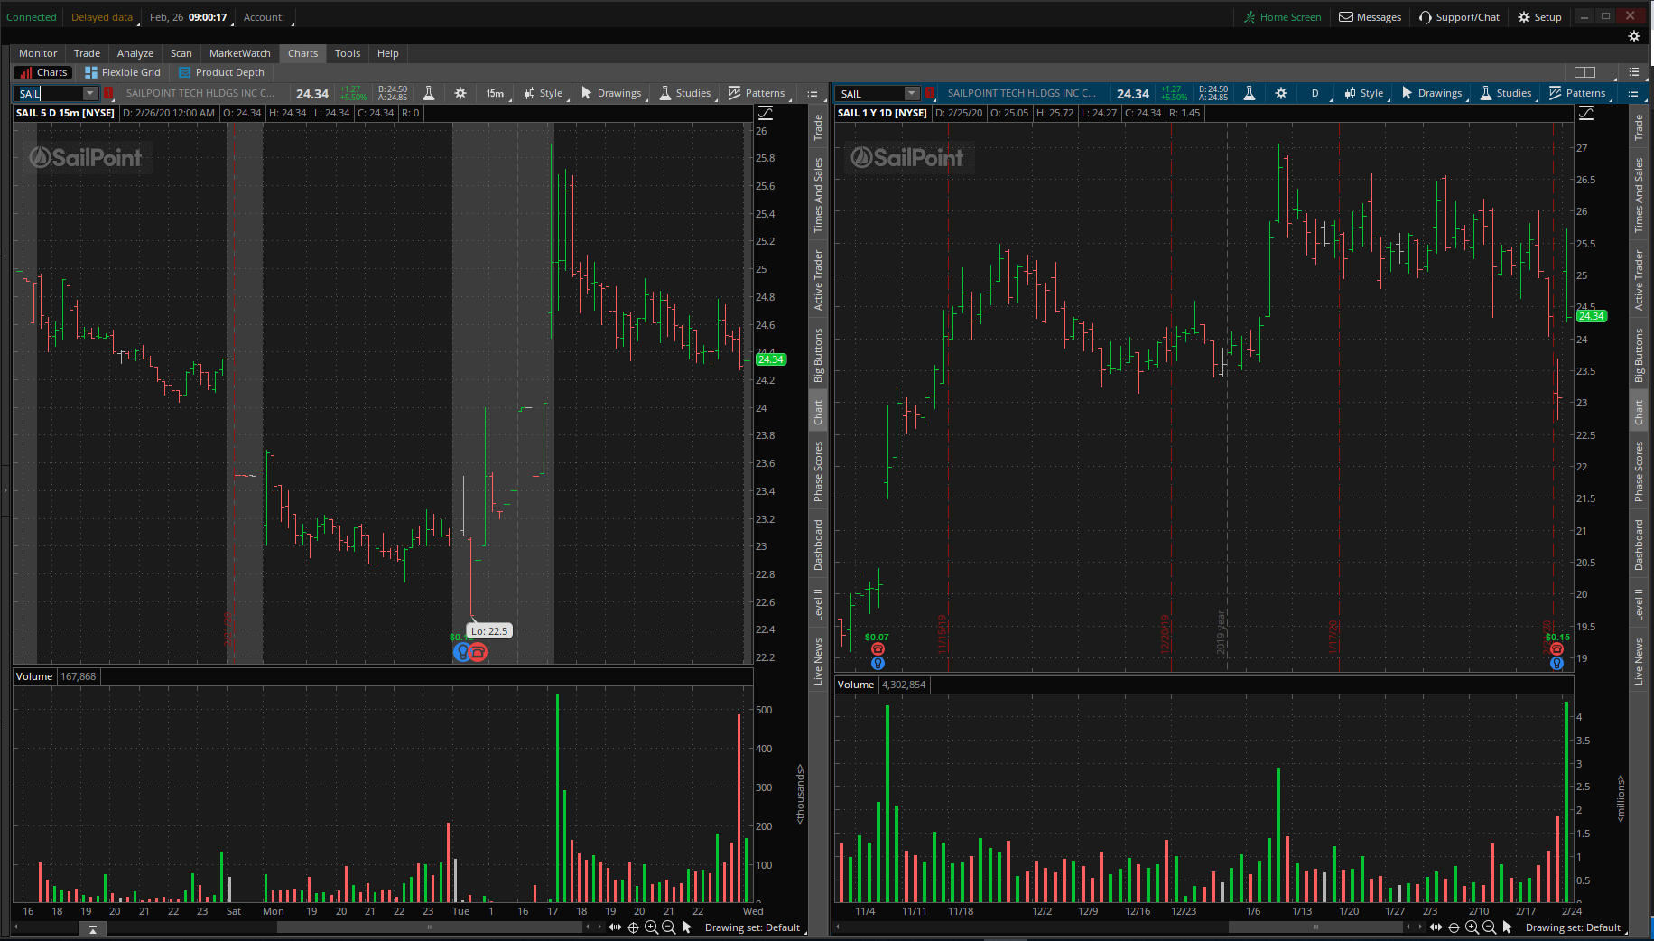Click the left chart red clipboard link icon
Screen dimensions: 1654x941
tap(108, 93)
